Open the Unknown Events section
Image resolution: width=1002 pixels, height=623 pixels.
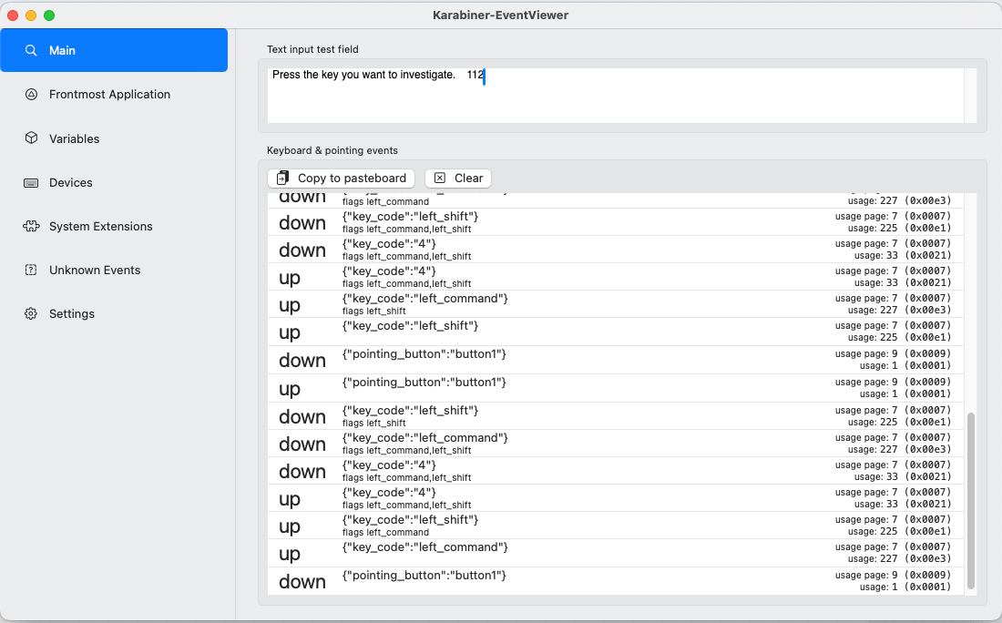(x=114, y=271)
